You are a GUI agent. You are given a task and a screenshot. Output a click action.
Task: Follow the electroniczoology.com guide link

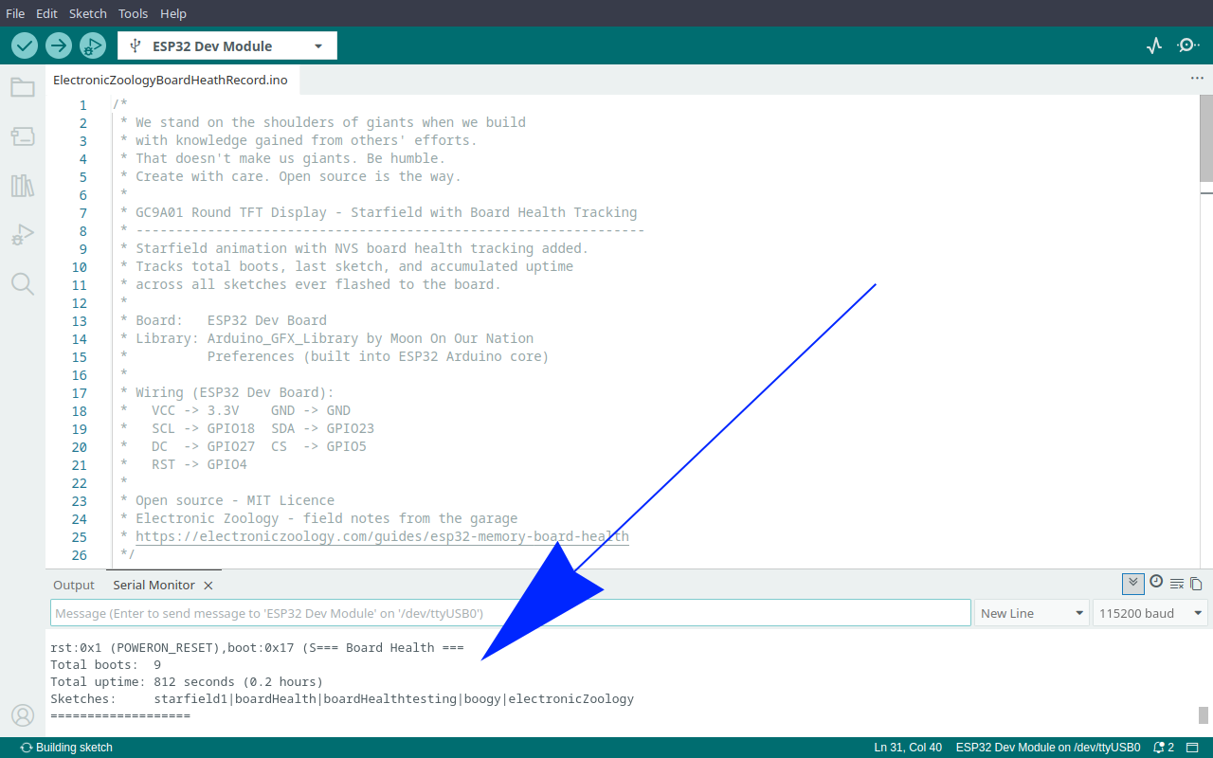pyautogui.click(x=382, y=536)
